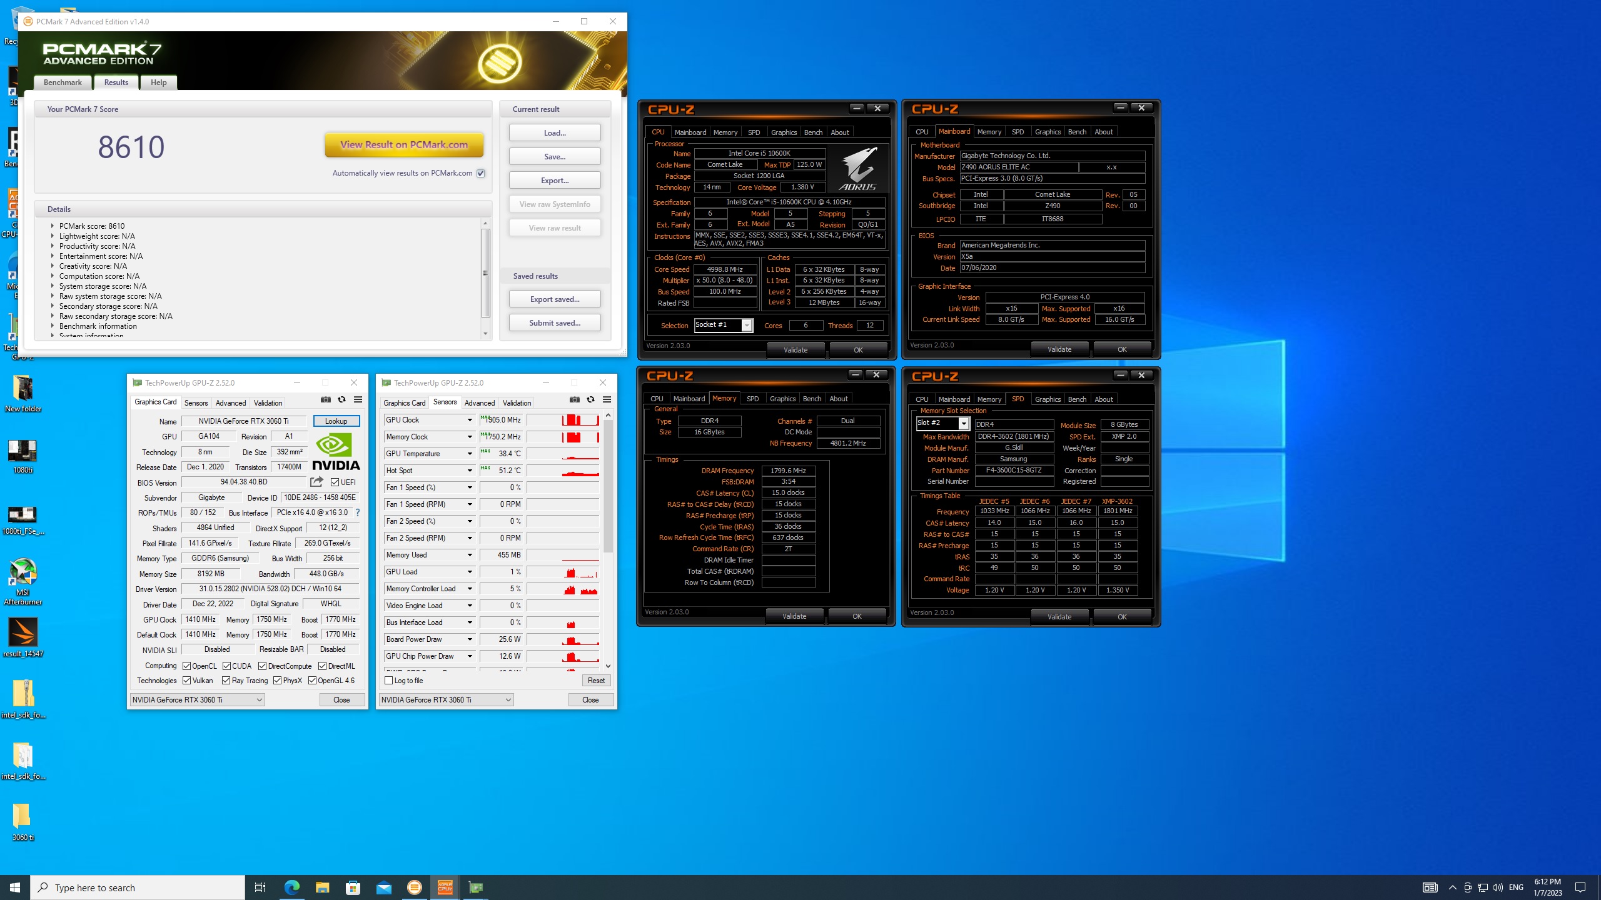Screen dimensions: 1601x900
Task: Switch to PCMark Benchmark tab
Action: pos(63,82)
